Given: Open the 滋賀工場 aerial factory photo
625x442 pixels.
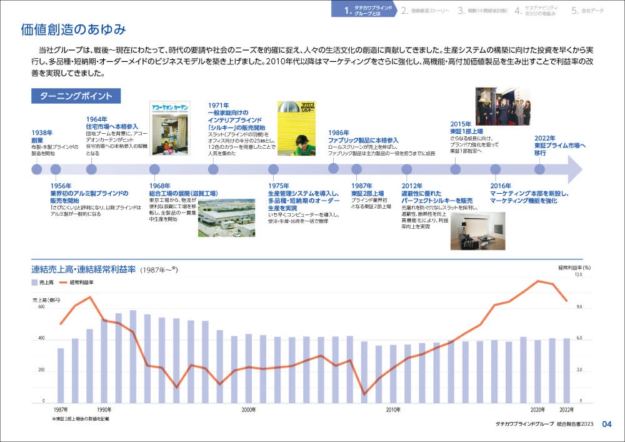Looking at the screenshot, I should 226,218.
